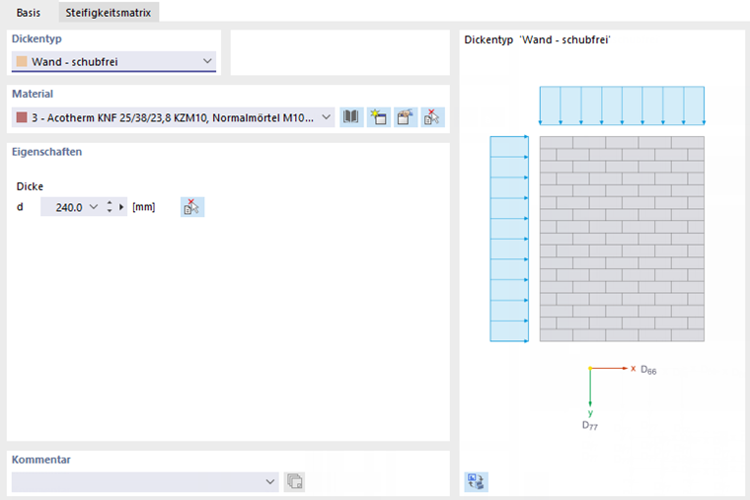Viewport: 750px width, 500px height.
Task: Switch to the Steifigkeitsmatrix tab
Action: 109,13
